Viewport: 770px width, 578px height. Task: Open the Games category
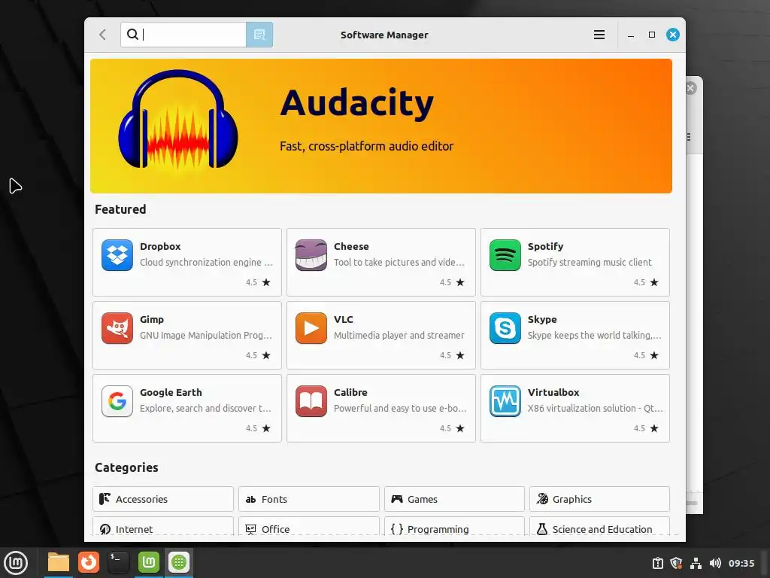(x=454, y=499)
